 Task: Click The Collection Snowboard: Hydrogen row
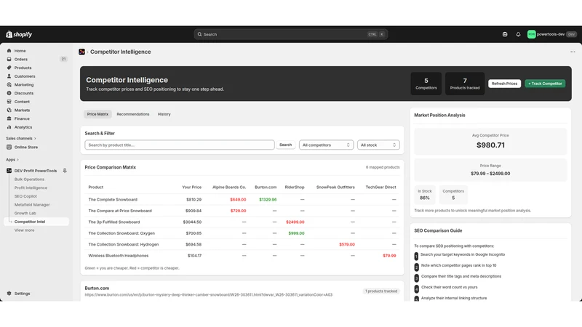242,245
